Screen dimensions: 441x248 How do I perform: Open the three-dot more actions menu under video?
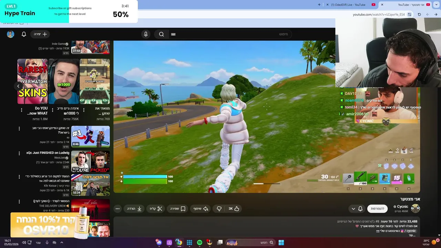pos(117,209)
